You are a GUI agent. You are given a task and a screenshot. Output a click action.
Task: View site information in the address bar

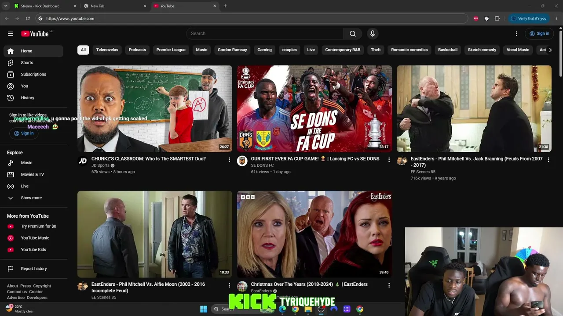[40, 18]
